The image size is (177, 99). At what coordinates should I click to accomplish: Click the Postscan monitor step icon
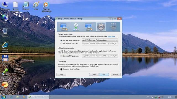click(x=88, y=27)
